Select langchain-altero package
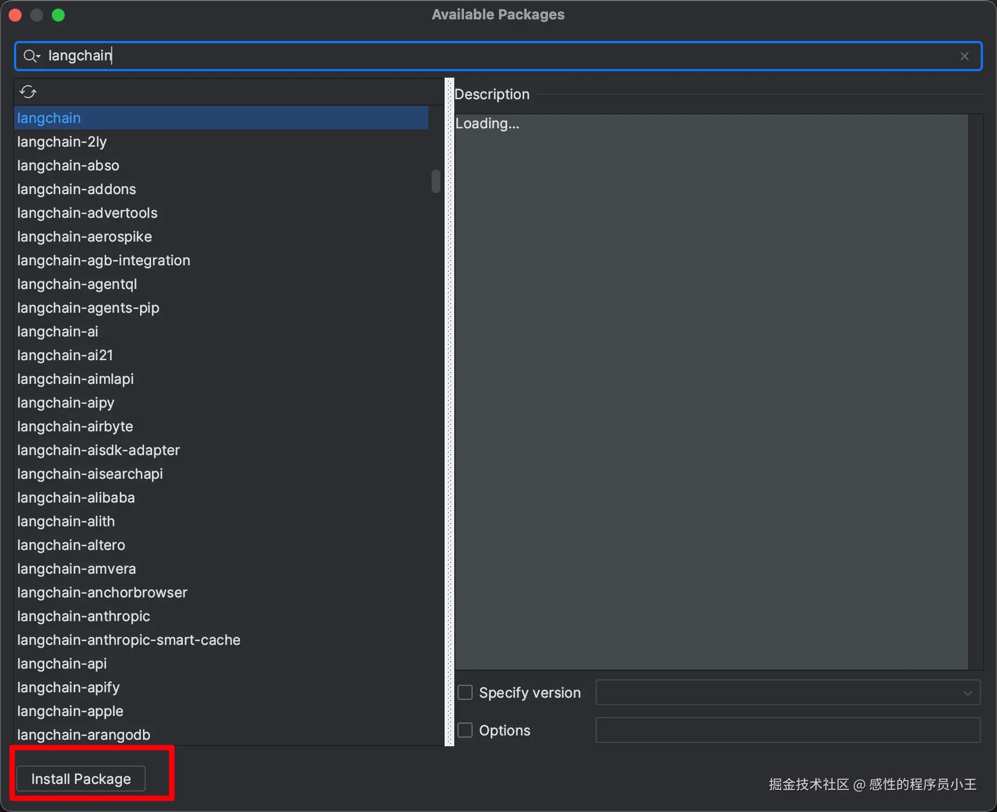This screenshot has height=812, width=997. (221, 545)
